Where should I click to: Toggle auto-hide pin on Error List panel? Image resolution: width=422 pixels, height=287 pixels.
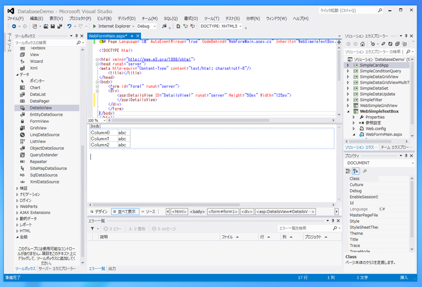(x=333, y=220)
